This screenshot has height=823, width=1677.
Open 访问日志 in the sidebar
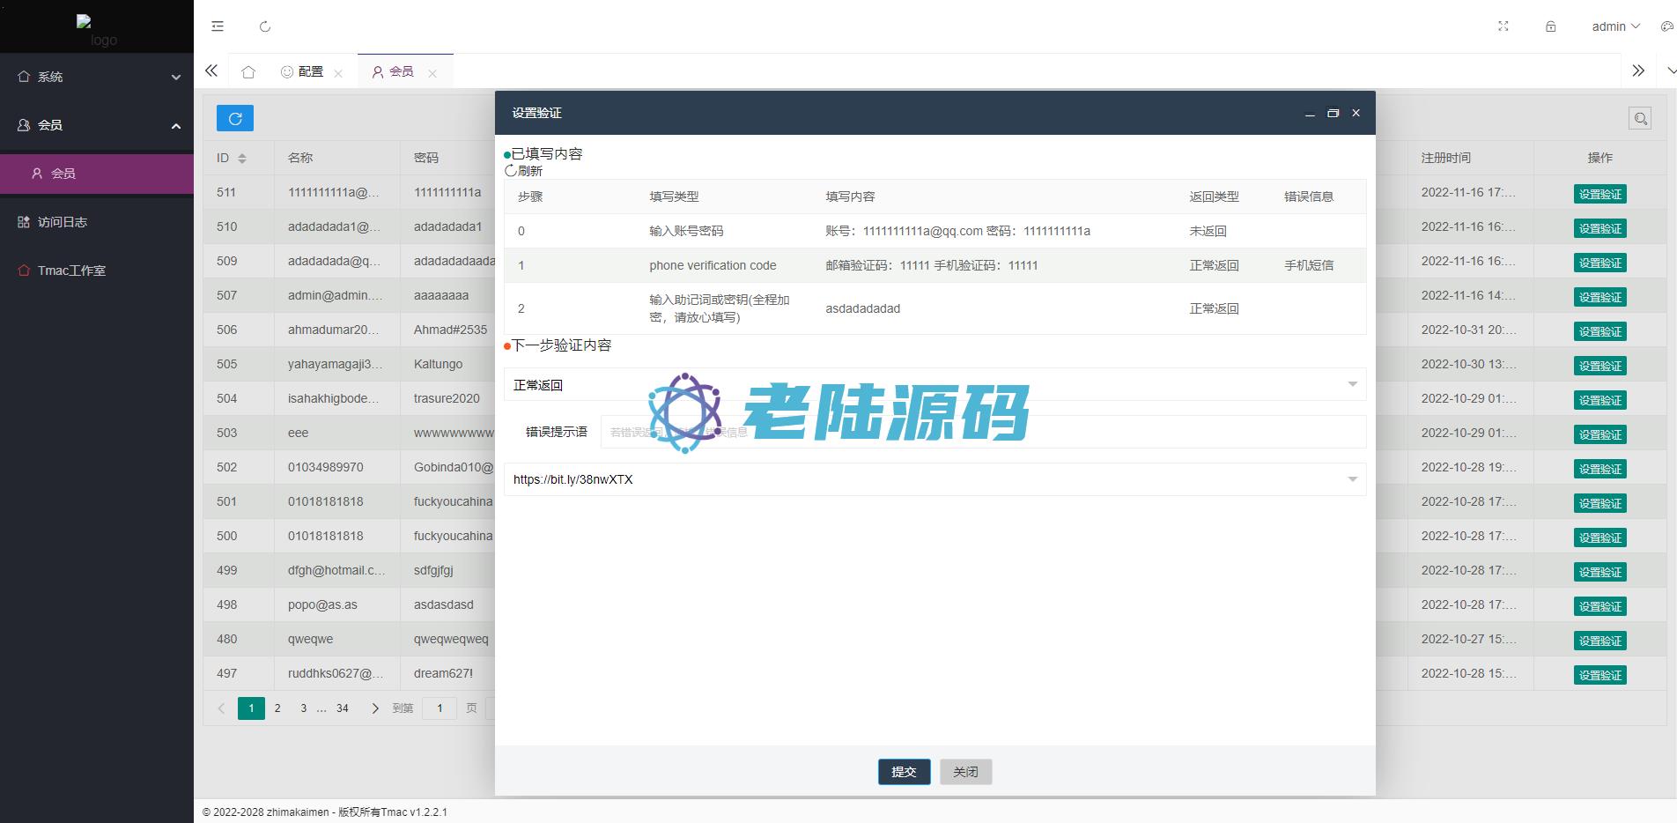tap(62, 222)
